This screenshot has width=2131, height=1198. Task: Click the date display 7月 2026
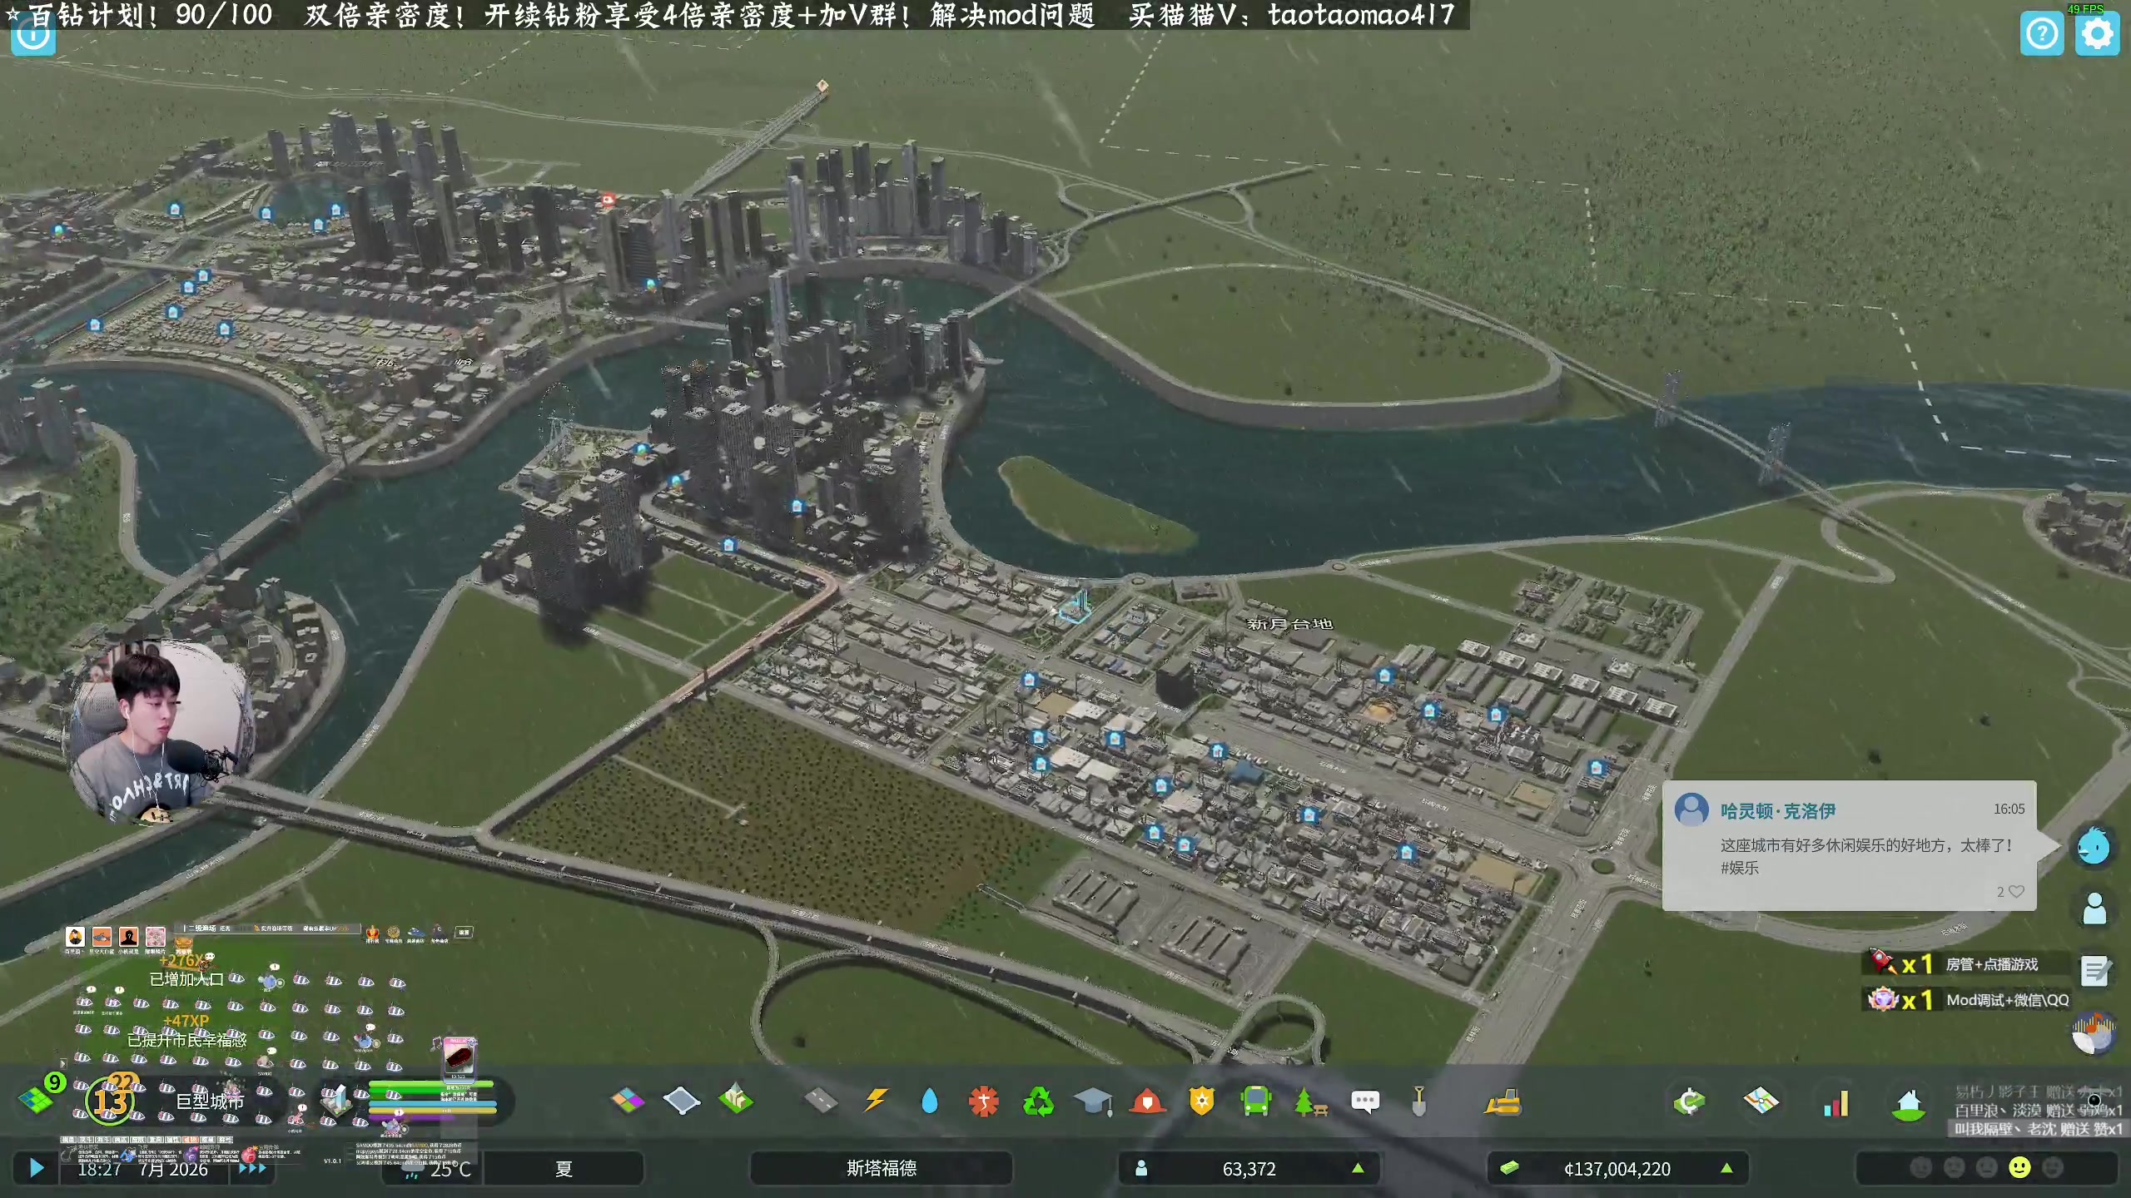[173, 1169]
